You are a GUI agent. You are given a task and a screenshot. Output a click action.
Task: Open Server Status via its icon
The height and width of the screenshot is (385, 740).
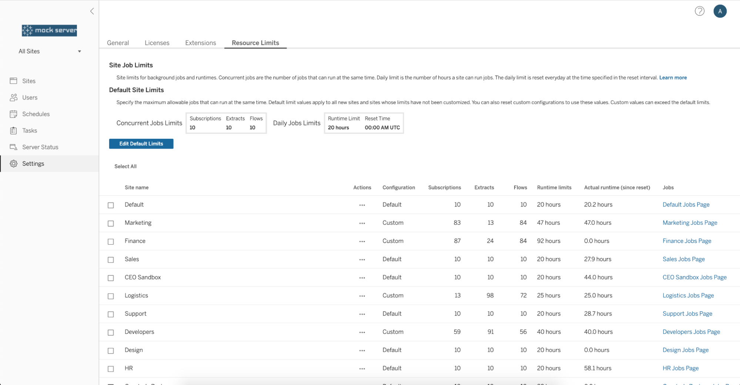pyautogui.click(x=14, y=147)
